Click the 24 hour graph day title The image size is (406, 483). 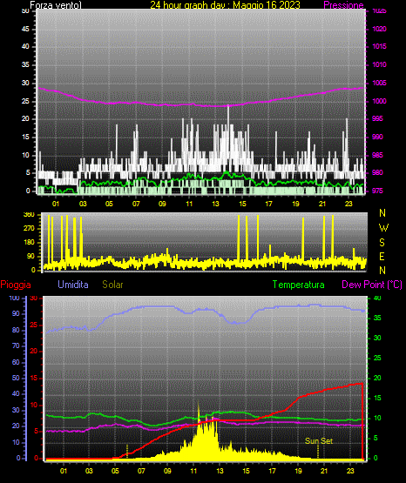[225, 5]
